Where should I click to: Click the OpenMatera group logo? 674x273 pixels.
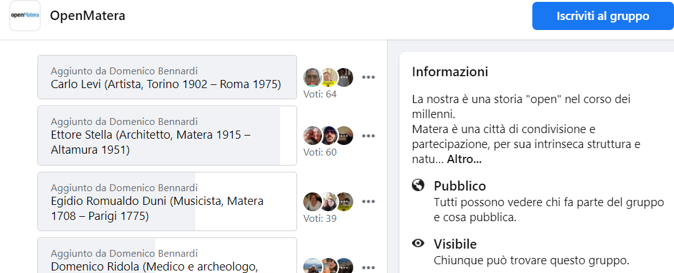tap(25, 16)
